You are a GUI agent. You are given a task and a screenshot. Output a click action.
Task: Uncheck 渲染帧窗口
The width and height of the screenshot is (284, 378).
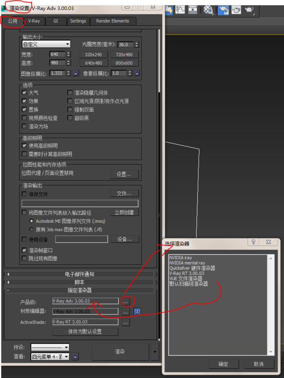click(24, 250)
